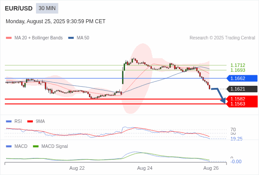Click the red 1.1563 support tag

click(242, 104)
